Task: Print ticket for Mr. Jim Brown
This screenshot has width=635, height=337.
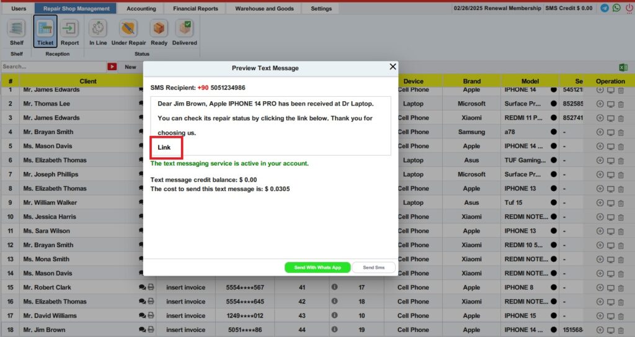Action: pyautogui.click(x=151, y=330)
